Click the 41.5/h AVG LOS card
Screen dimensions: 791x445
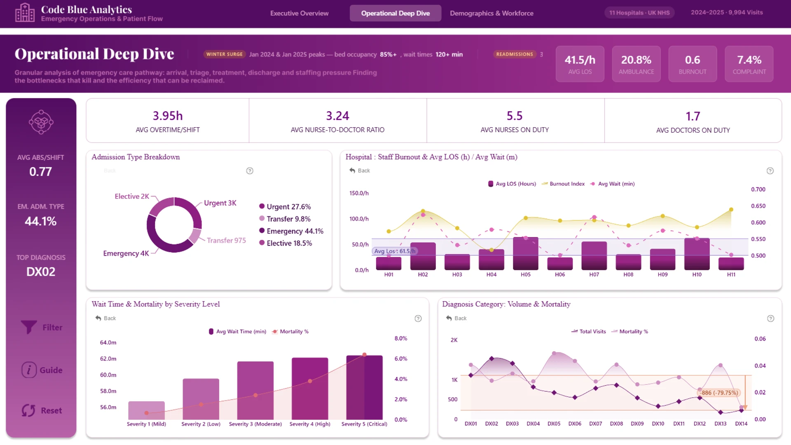point(580,64)
